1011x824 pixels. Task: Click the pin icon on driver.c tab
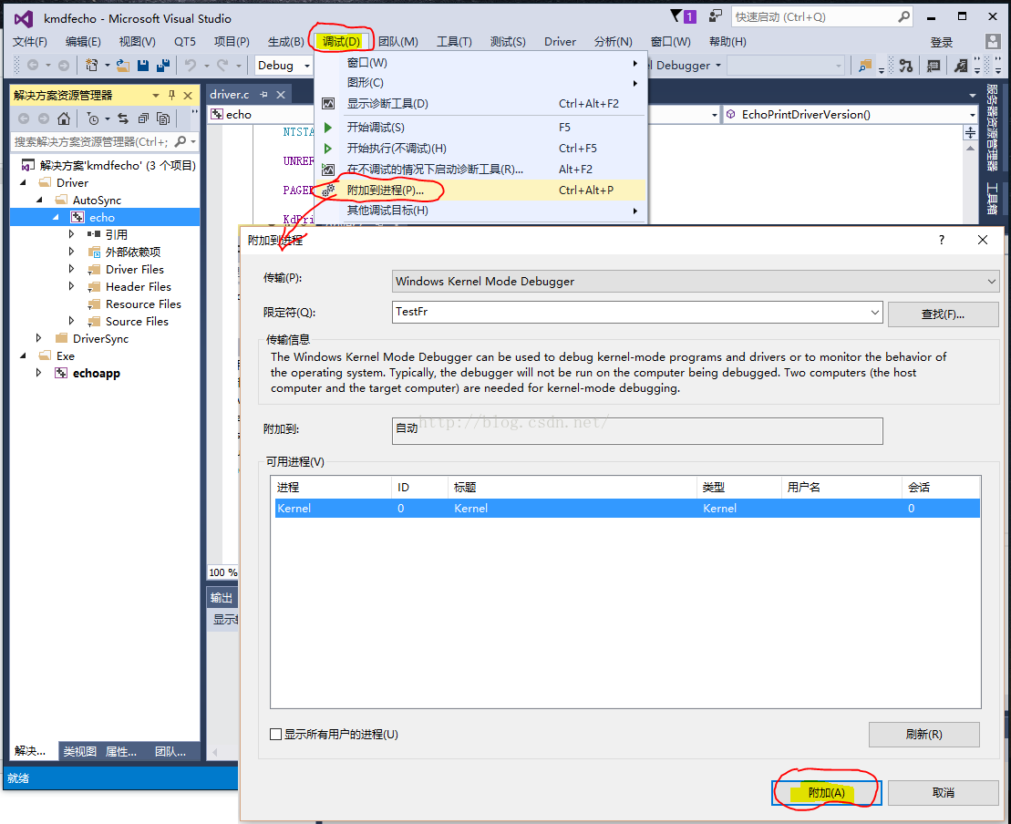[x=263, y=95]
